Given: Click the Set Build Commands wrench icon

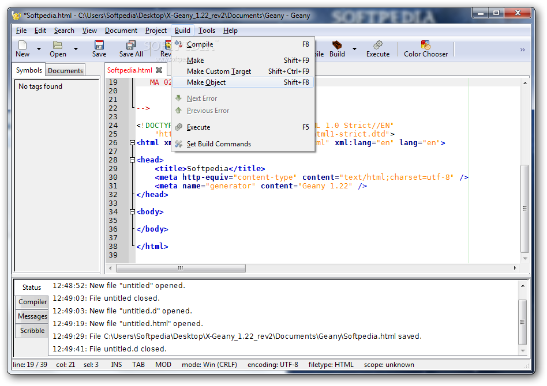Looking at the screenshot, I should (179, 144).
